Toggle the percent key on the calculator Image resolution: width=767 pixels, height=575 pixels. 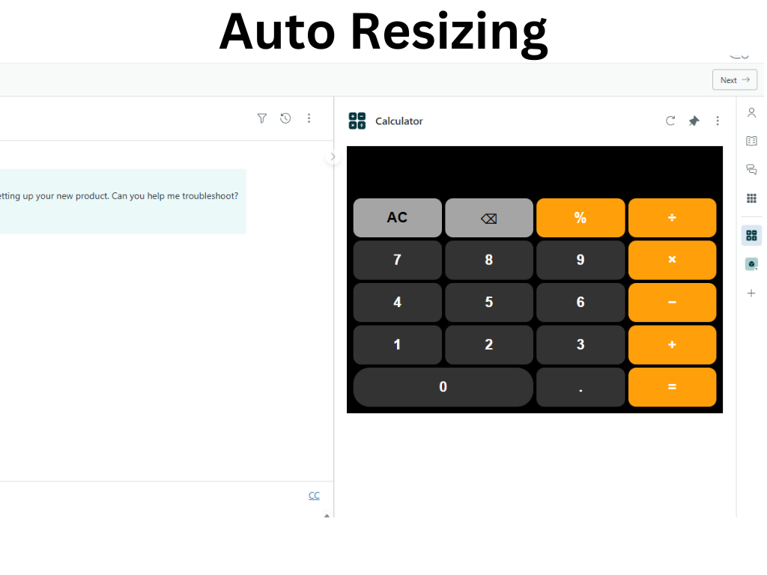point(580,218)
